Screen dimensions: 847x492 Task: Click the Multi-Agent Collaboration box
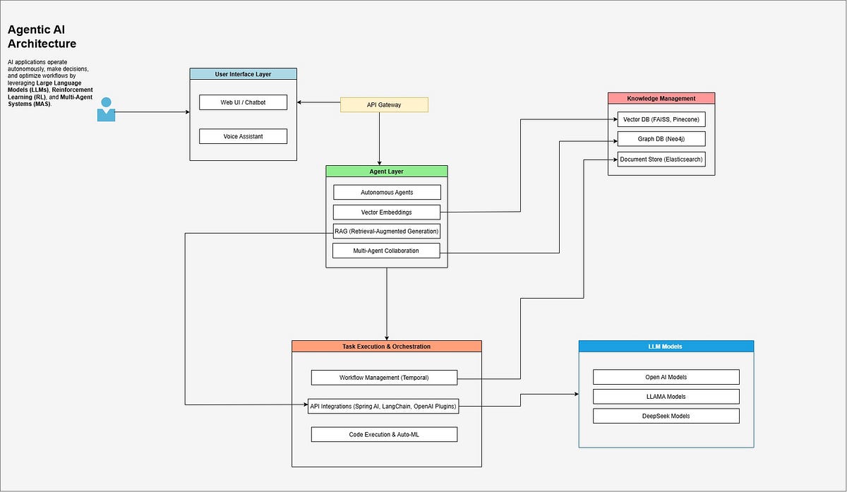386,250
